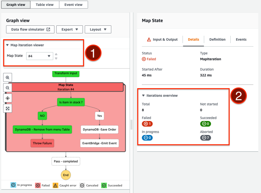The width and height of the screenshot is (261, 193).
Task: Click the Canceled legend icon
Action: click(82, 185)
